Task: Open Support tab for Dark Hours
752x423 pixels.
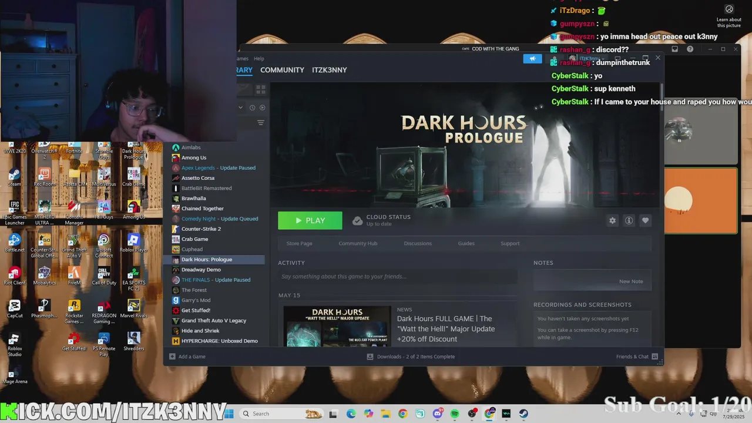Action: (510, 243)
